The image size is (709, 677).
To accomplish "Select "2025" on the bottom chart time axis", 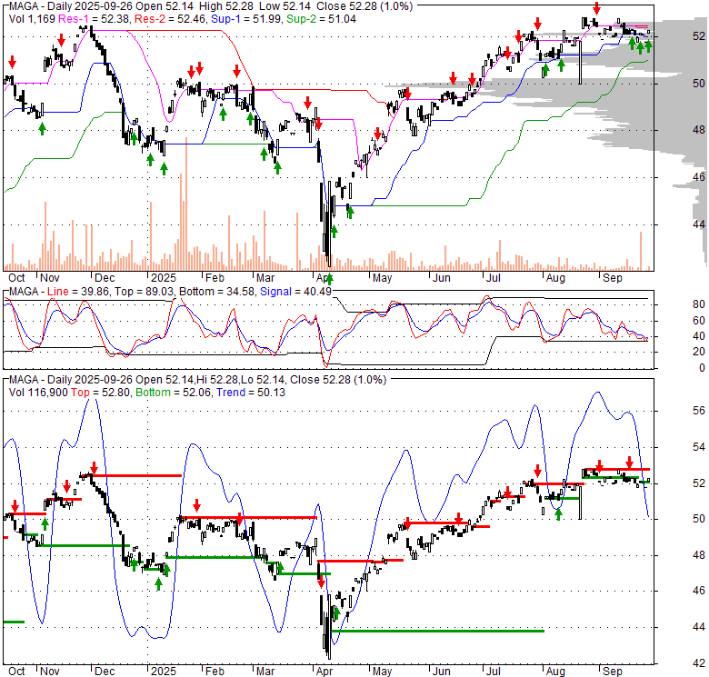I will [x=164, y=672].
